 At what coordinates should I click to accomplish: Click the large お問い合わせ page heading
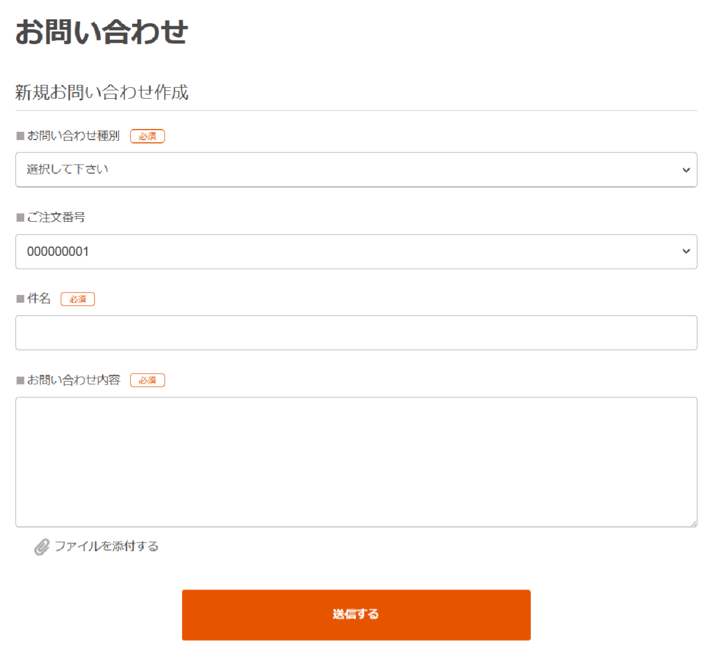[101, 32]
